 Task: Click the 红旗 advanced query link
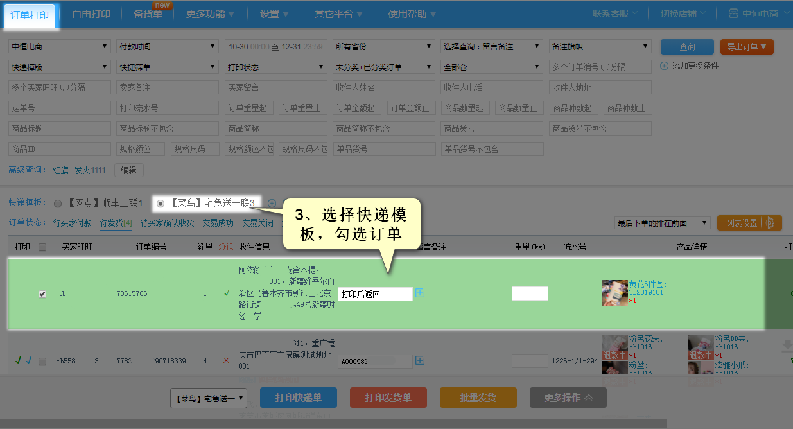point(60,170)
